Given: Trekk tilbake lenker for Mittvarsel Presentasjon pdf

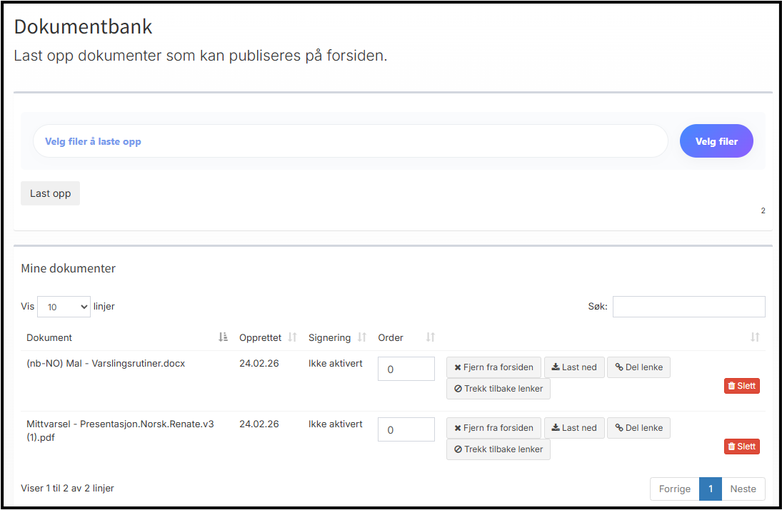Looking at the screenshot, I should [x=498, y=449].
